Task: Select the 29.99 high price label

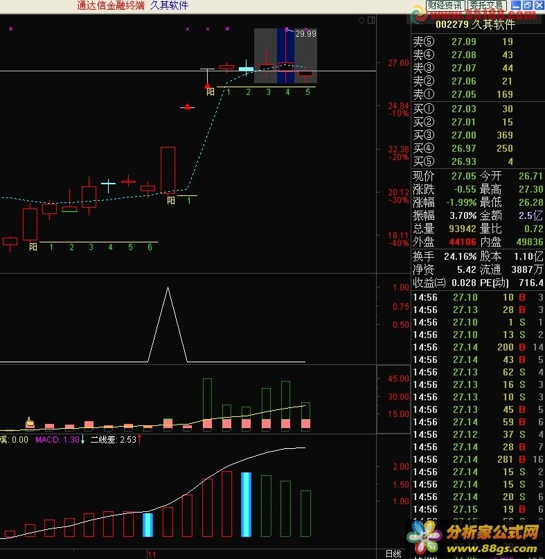Action: pos(305,34)
